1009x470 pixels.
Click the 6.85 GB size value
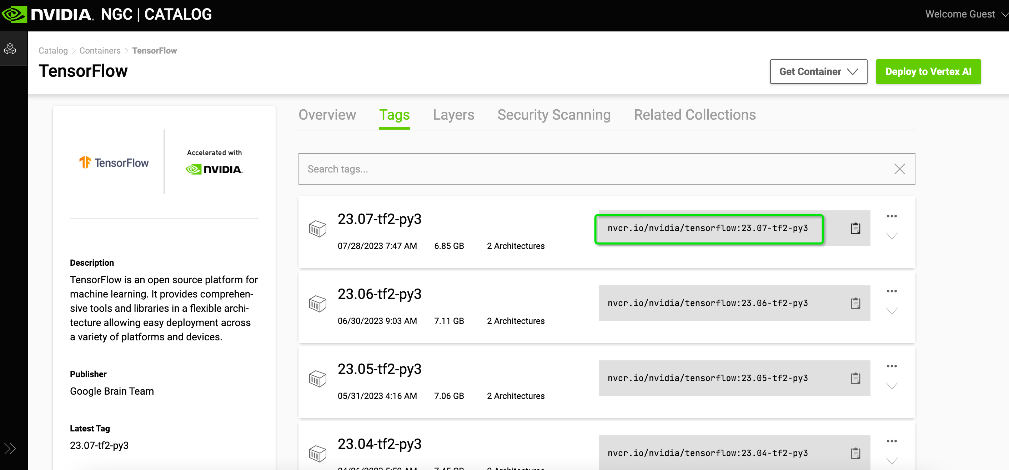pyautogui.click(x=449, y=246)
